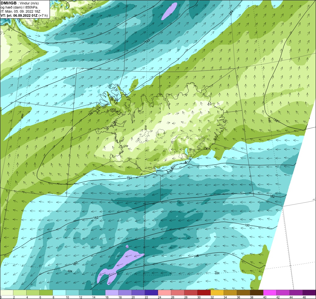Pick the legend swatch for 6–8 m/s
This screenshot has height=299, width=316.
coord(46,293)
